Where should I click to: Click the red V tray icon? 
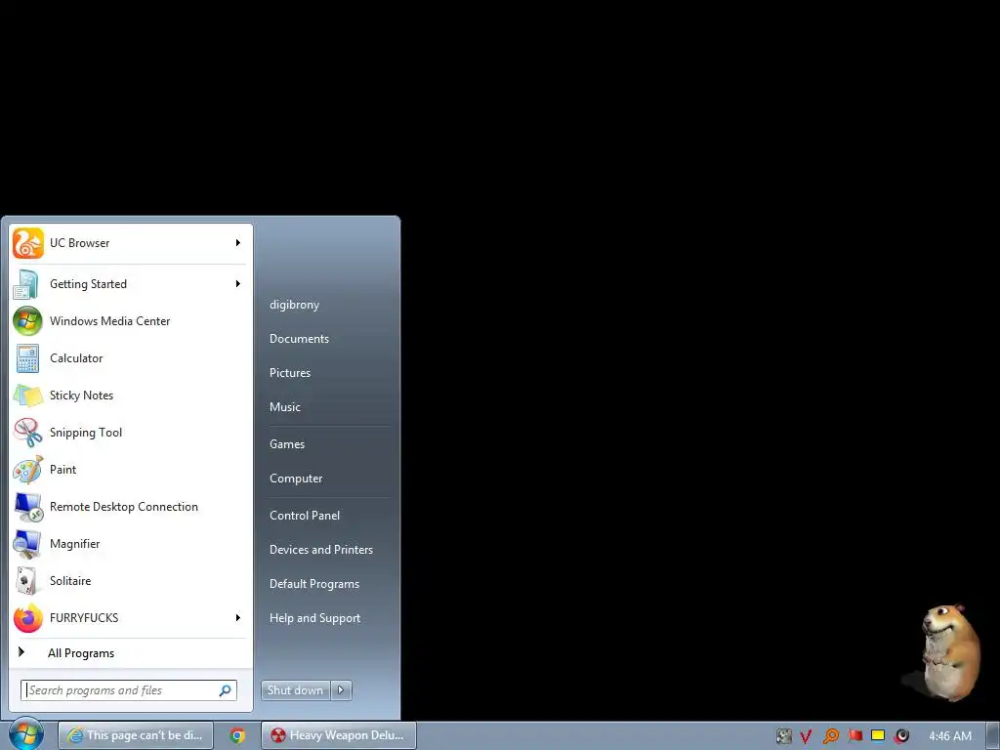point(806,736)
